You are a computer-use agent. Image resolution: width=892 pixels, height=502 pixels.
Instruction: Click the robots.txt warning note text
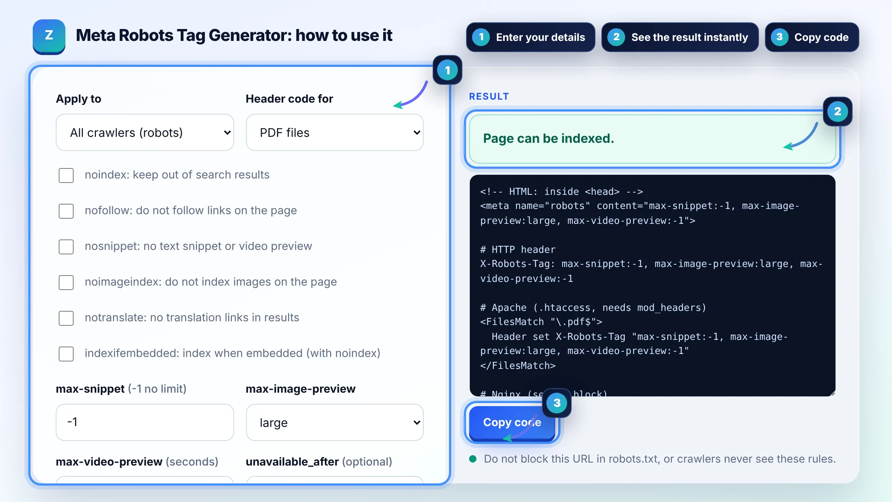[x=660, y=459]
